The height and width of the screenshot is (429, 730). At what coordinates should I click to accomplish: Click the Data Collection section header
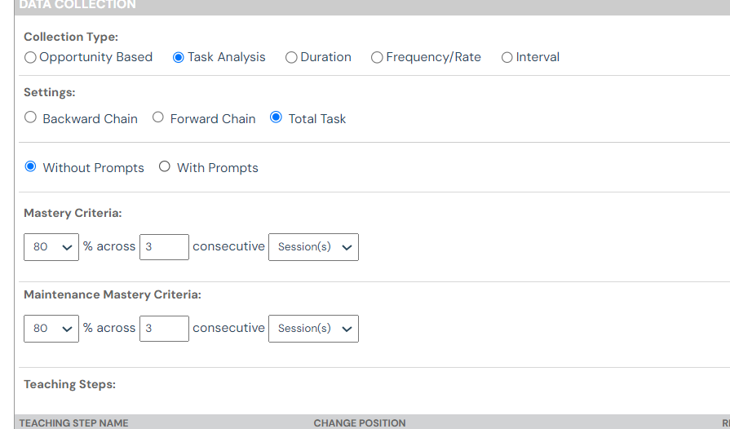(77, 5)
